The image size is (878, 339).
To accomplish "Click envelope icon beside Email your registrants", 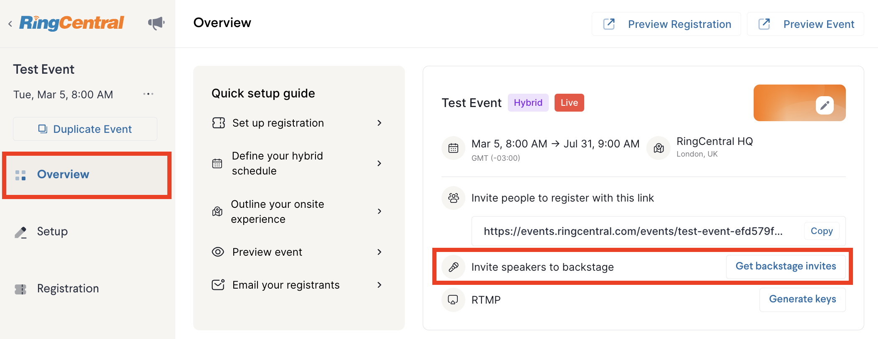I will [x=218, y=285].
